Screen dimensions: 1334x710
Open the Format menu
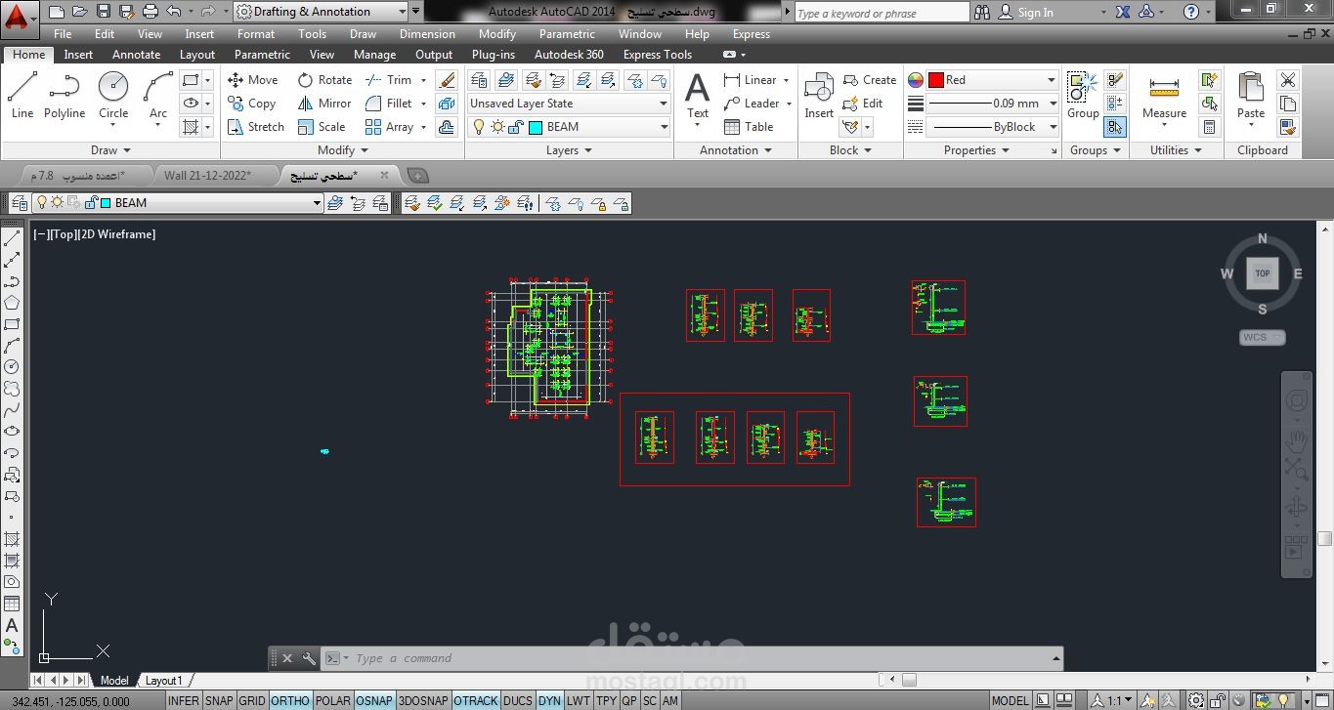[x=256, y=34]
